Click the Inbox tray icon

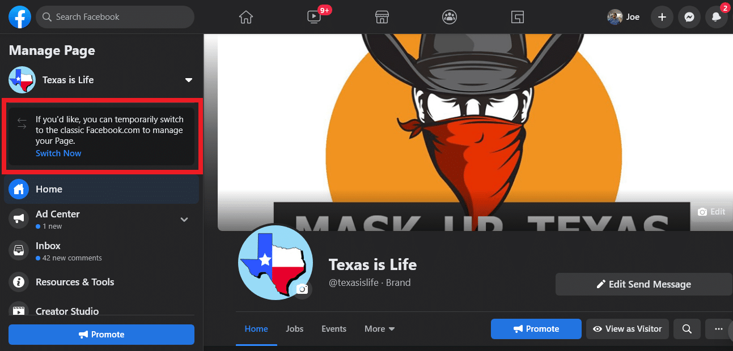(x=19, y=250)
